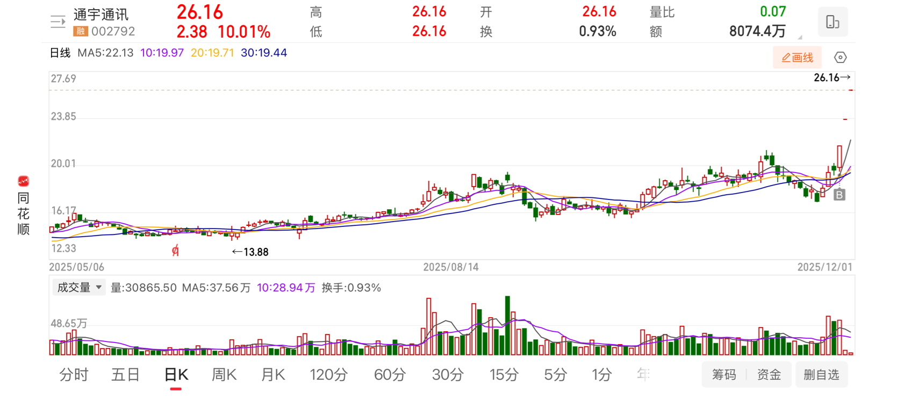Open the 资金 capital flow view

[x=769, y=375]
